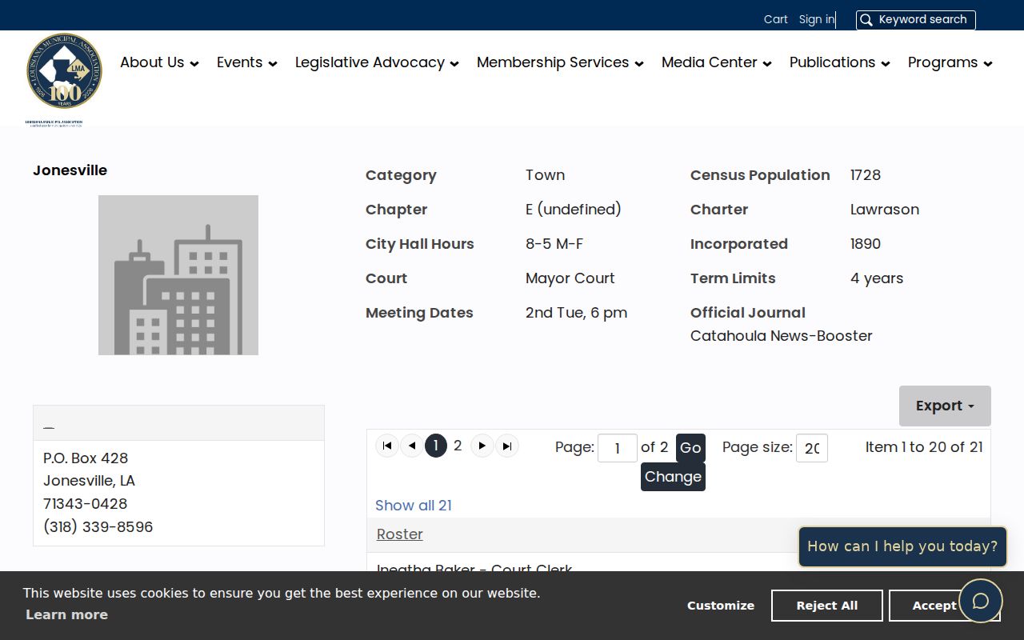Select page 1 in pager
Screen dimensions: 1024x640
[436, 446]
